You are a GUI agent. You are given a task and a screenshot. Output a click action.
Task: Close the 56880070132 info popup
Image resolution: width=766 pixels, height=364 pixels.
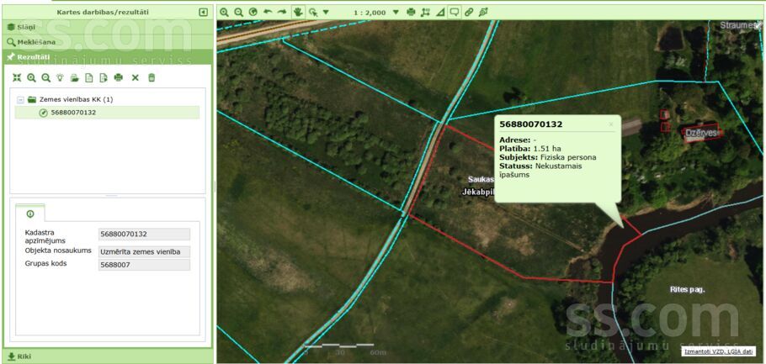[611, 124]
